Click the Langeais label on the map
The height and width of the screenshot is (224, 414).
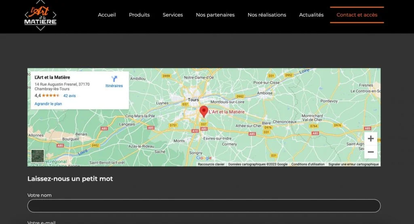(x=127, y=124)
